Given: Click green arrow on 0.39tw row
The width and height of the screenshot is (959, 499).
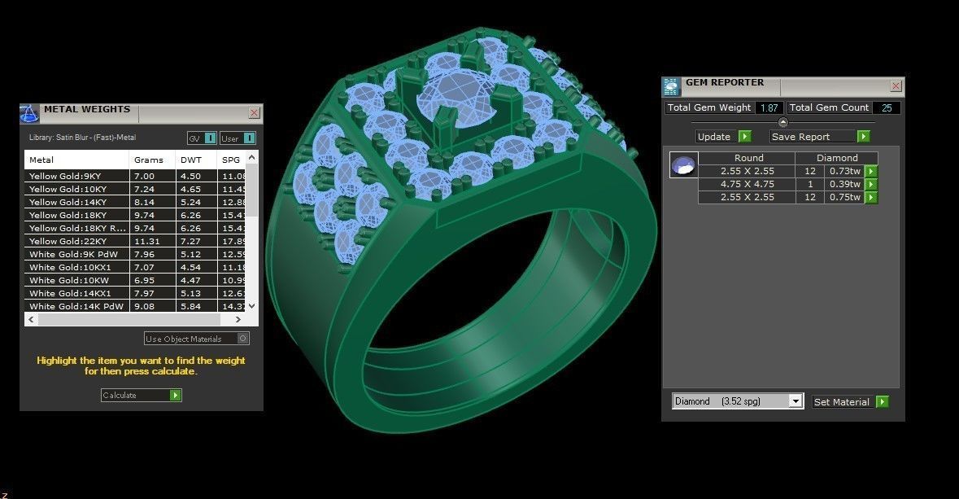Looking at the screenshot, I should 871,184.
